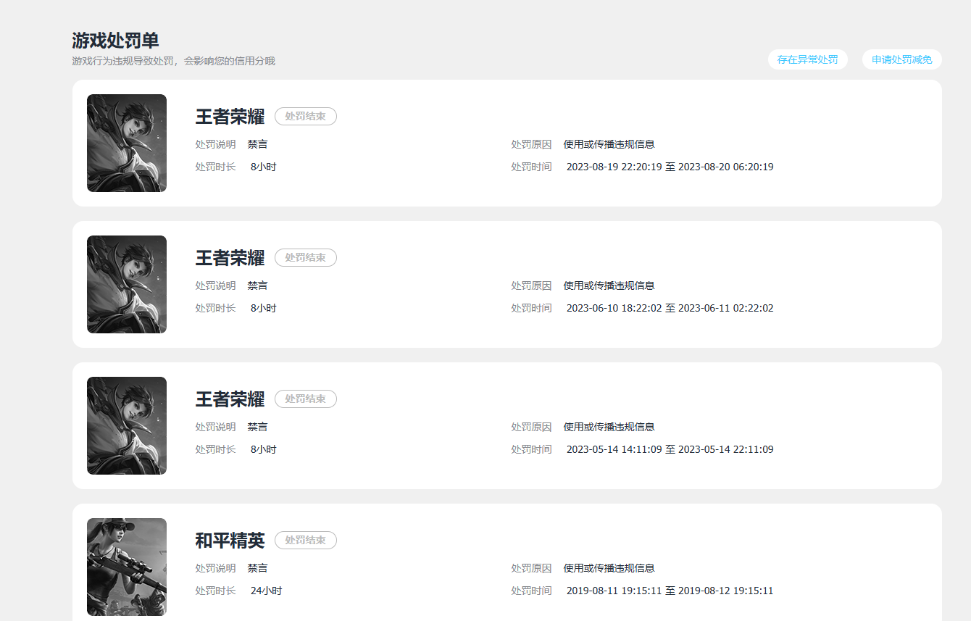Click the 禁言 label in the first record
The image size is (971, 621).
coord(257,143)
